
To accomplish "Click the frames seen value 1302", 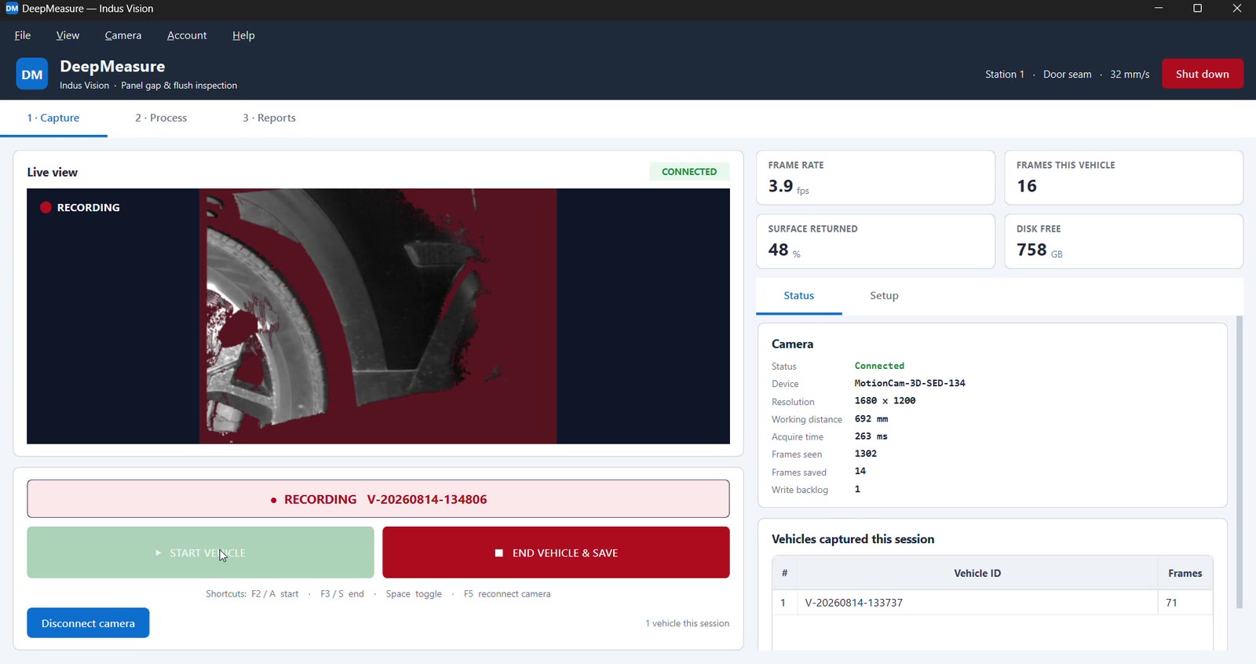I will pos(866,454).
